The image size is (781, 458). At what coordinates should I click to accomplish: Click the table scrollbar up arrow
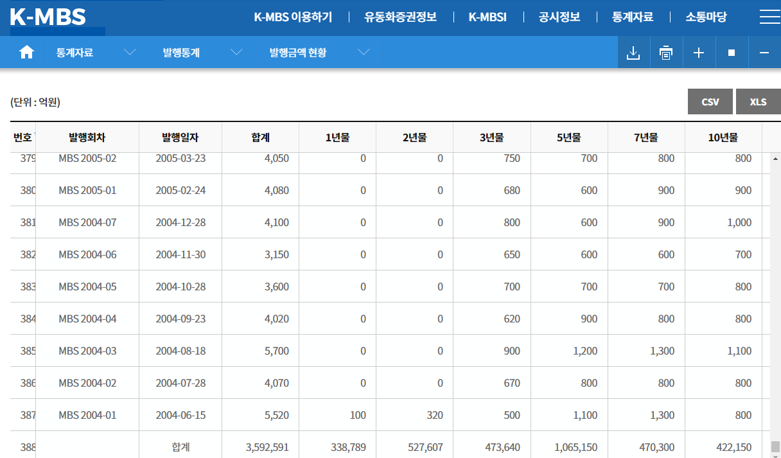(x=775, y=158)
